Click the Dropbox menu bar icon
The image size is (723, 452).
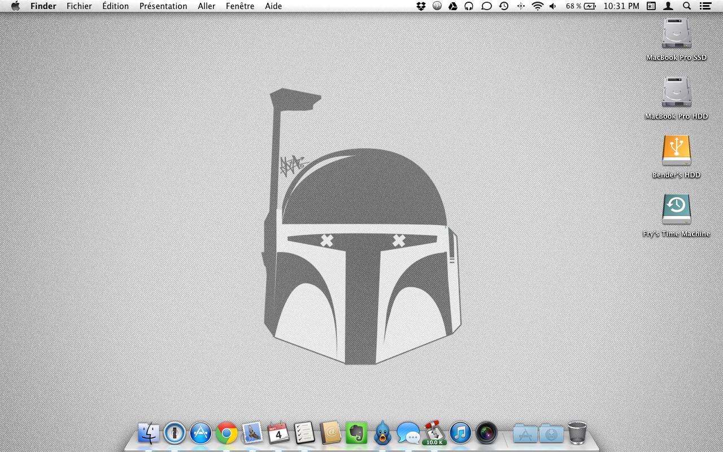[421, 6]
